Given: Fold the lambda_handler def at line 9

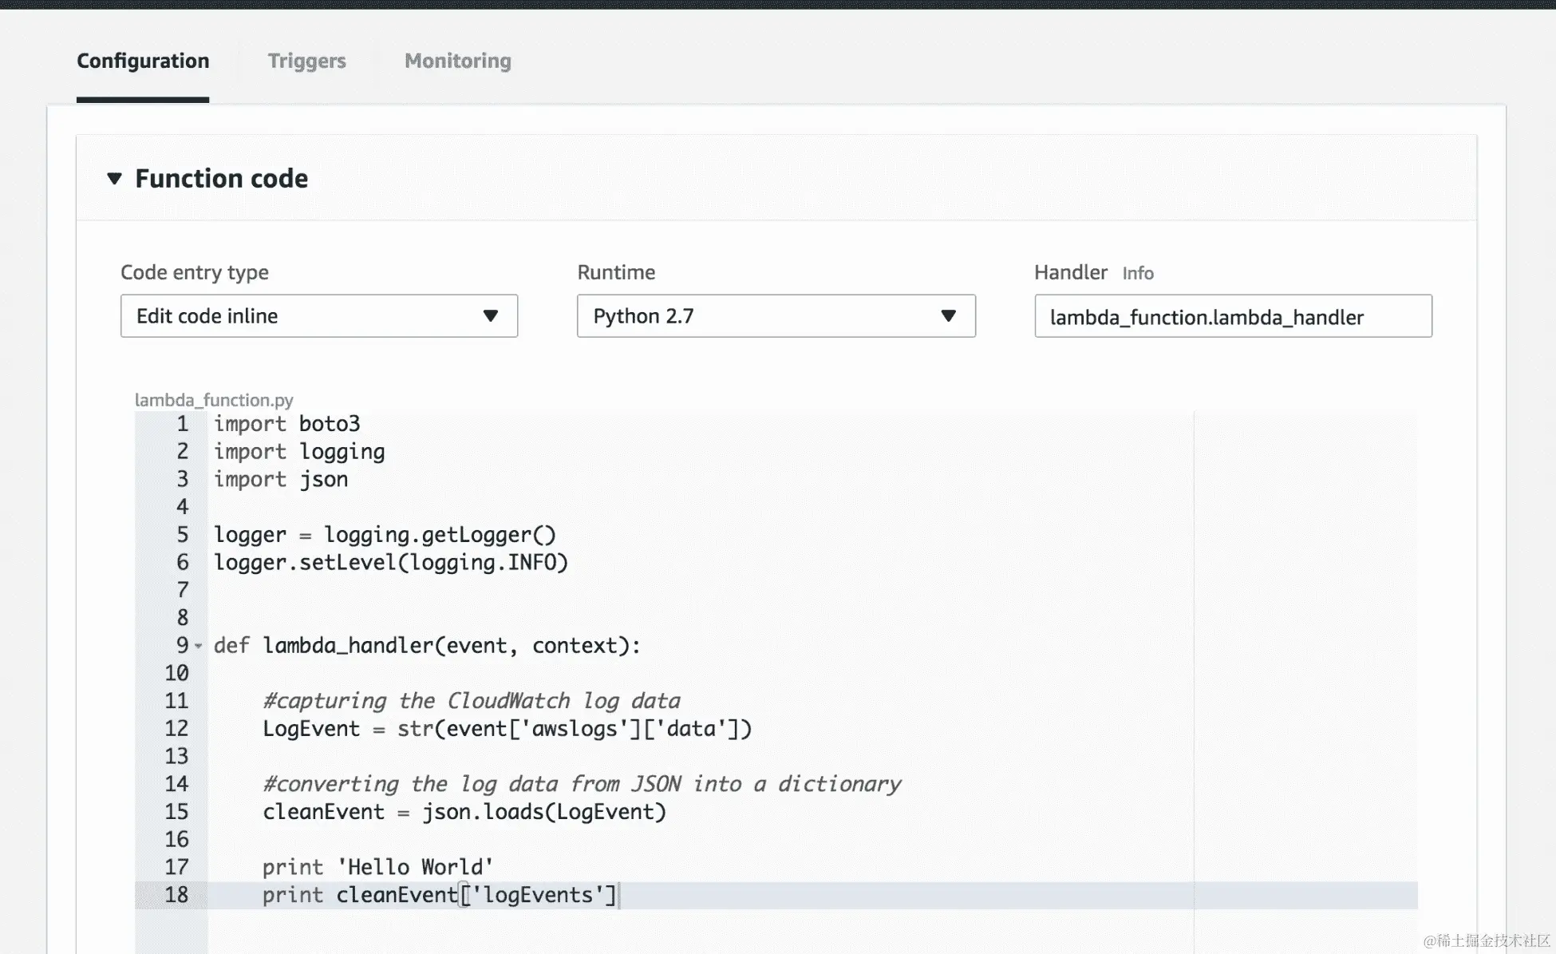Looking at the screenshot, I should [199, 646].
